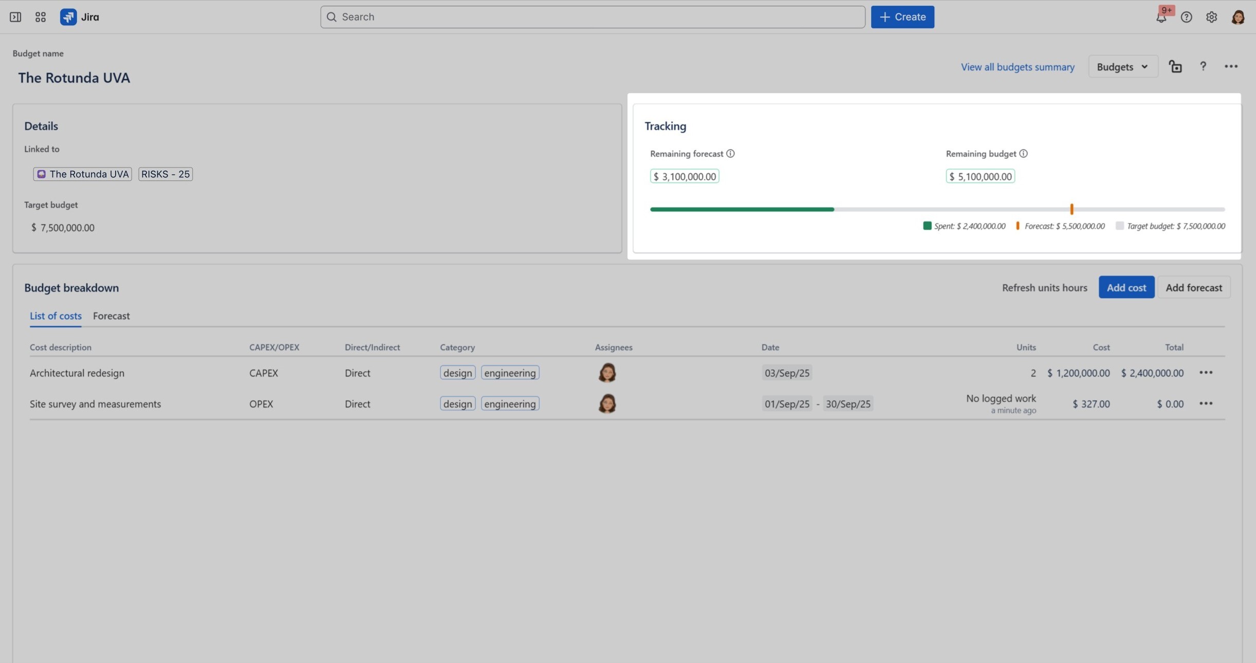The width and height of the screenshot is (1256, 663).
Task: Toggle the budget unlock padlock icon
Action: tap(1176, 66)
